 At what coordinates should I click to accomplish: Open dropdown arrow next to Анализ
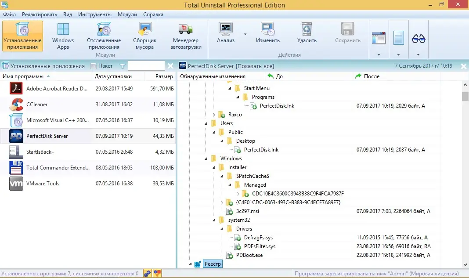(x=245, y=34)
